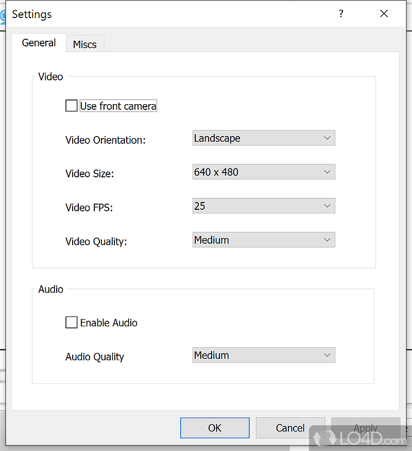Expand the Video Size dropdown
412x451 pixels.
(263, 172)
